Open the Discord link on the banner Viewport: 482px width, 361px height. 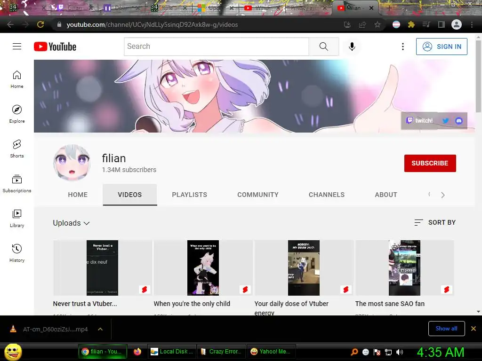458,121
